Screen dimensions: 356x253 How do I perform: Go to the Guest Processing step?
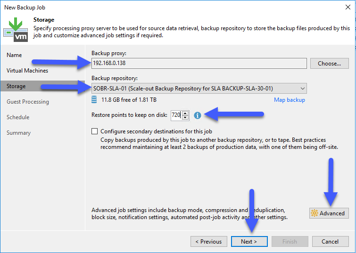tap(28, 102)
